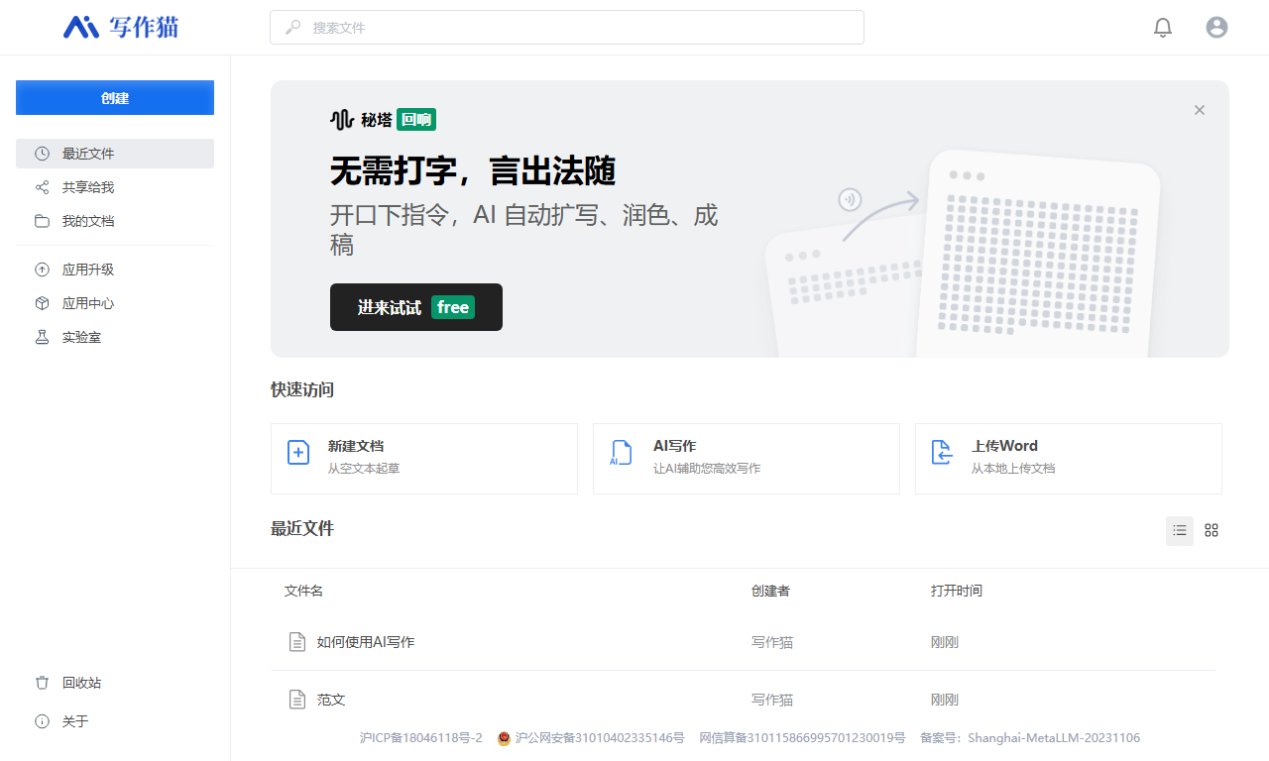Click the new document plus icon
This screenshot has width=1269, height=761.
pyautogui.click(x=298, y=453)
